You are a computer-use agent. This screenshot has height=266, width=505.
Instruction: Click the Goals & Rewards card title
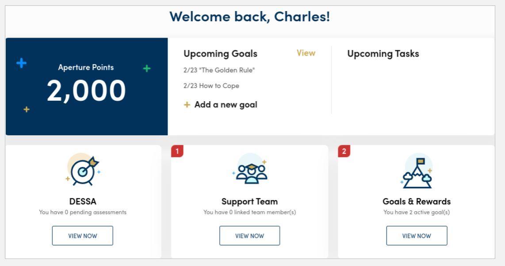[417, 201]
